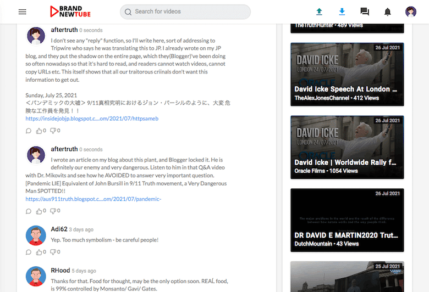The width and height of the screenshot is (429, 292).
Task: Dislike aftertruth's Blogger locked comment
Action: pyautogui.click(x=53, y=211)
